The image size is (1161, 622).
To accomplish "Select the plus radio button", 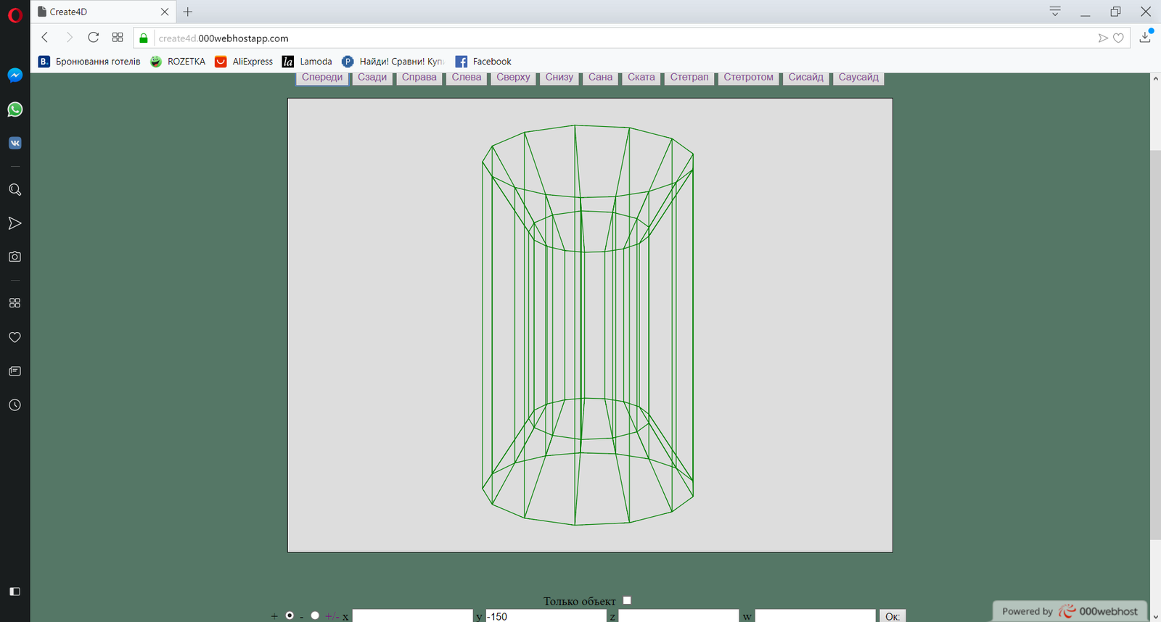I will [290, 615].
